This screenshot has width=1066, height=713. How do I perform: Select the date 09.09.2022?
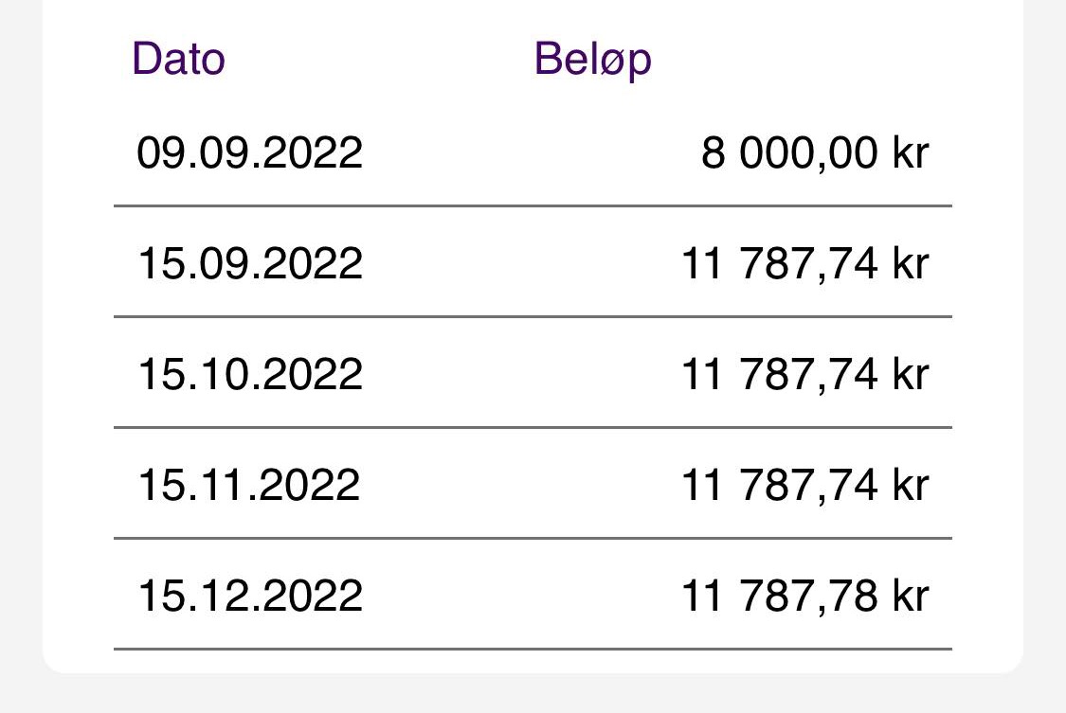[249, 152]
